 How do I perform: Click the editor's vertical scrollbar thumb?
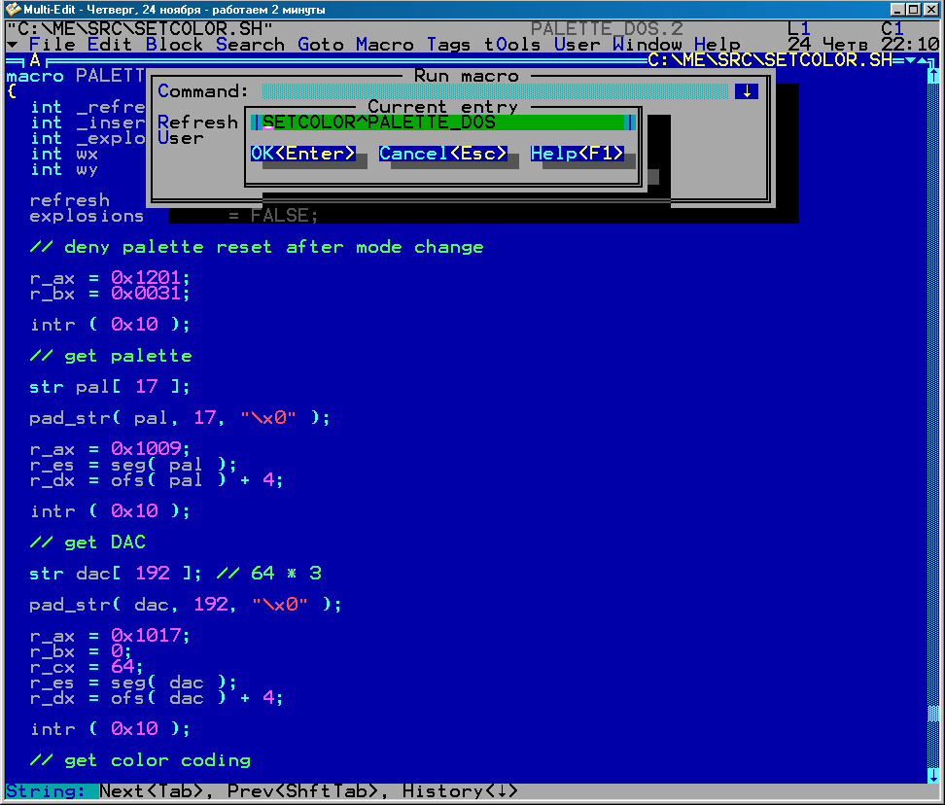933,714
